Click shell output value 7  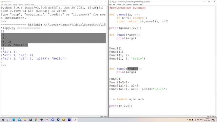click(x=2, y=62)
